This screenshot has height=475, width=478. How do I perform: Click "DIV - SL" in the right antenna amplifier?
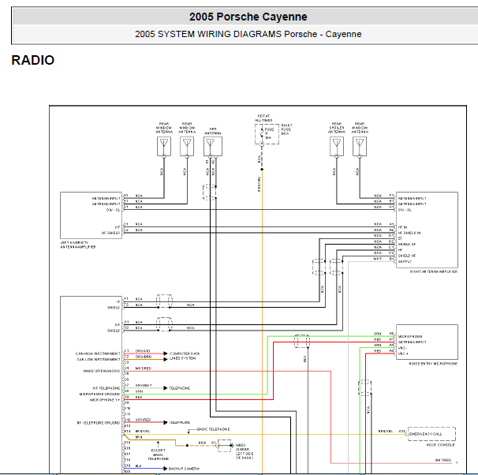[x=405, y=210]
